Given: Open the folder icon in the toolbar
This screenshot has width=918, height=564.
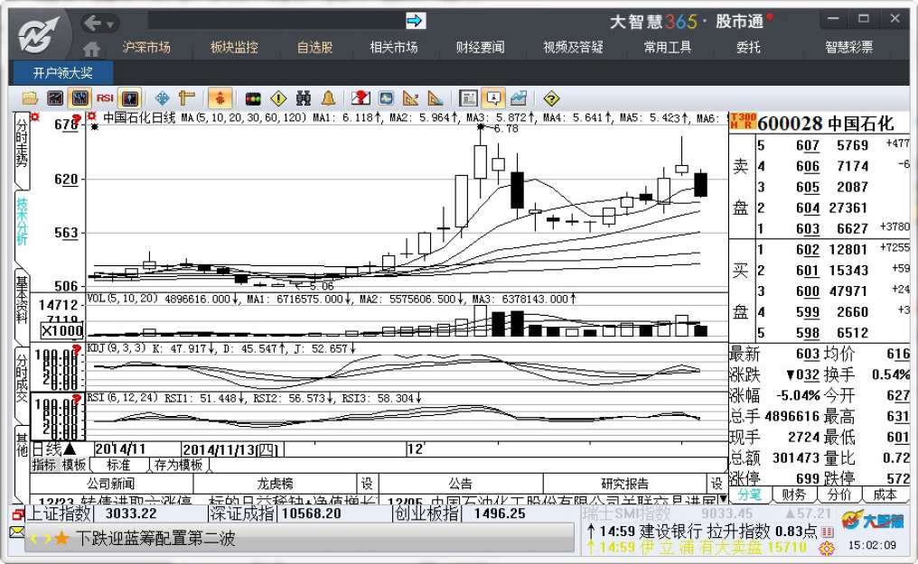Looking at the screenshot, I should pyautogui.click(x=30, y=98).
